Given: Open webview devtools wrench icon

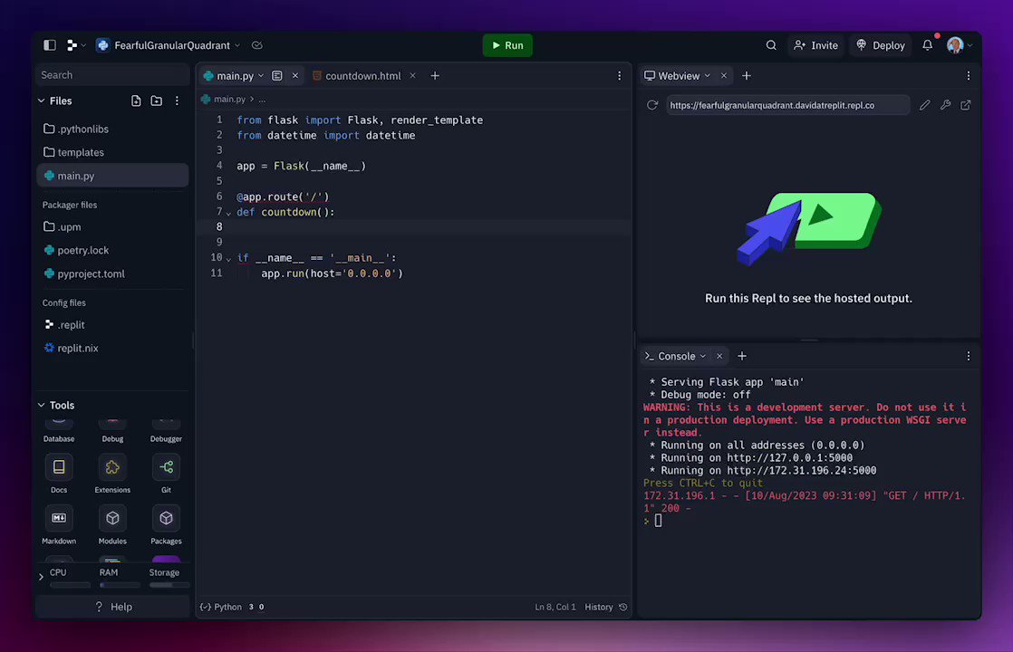Looking at the screenshot, I should tap(945, 104).
